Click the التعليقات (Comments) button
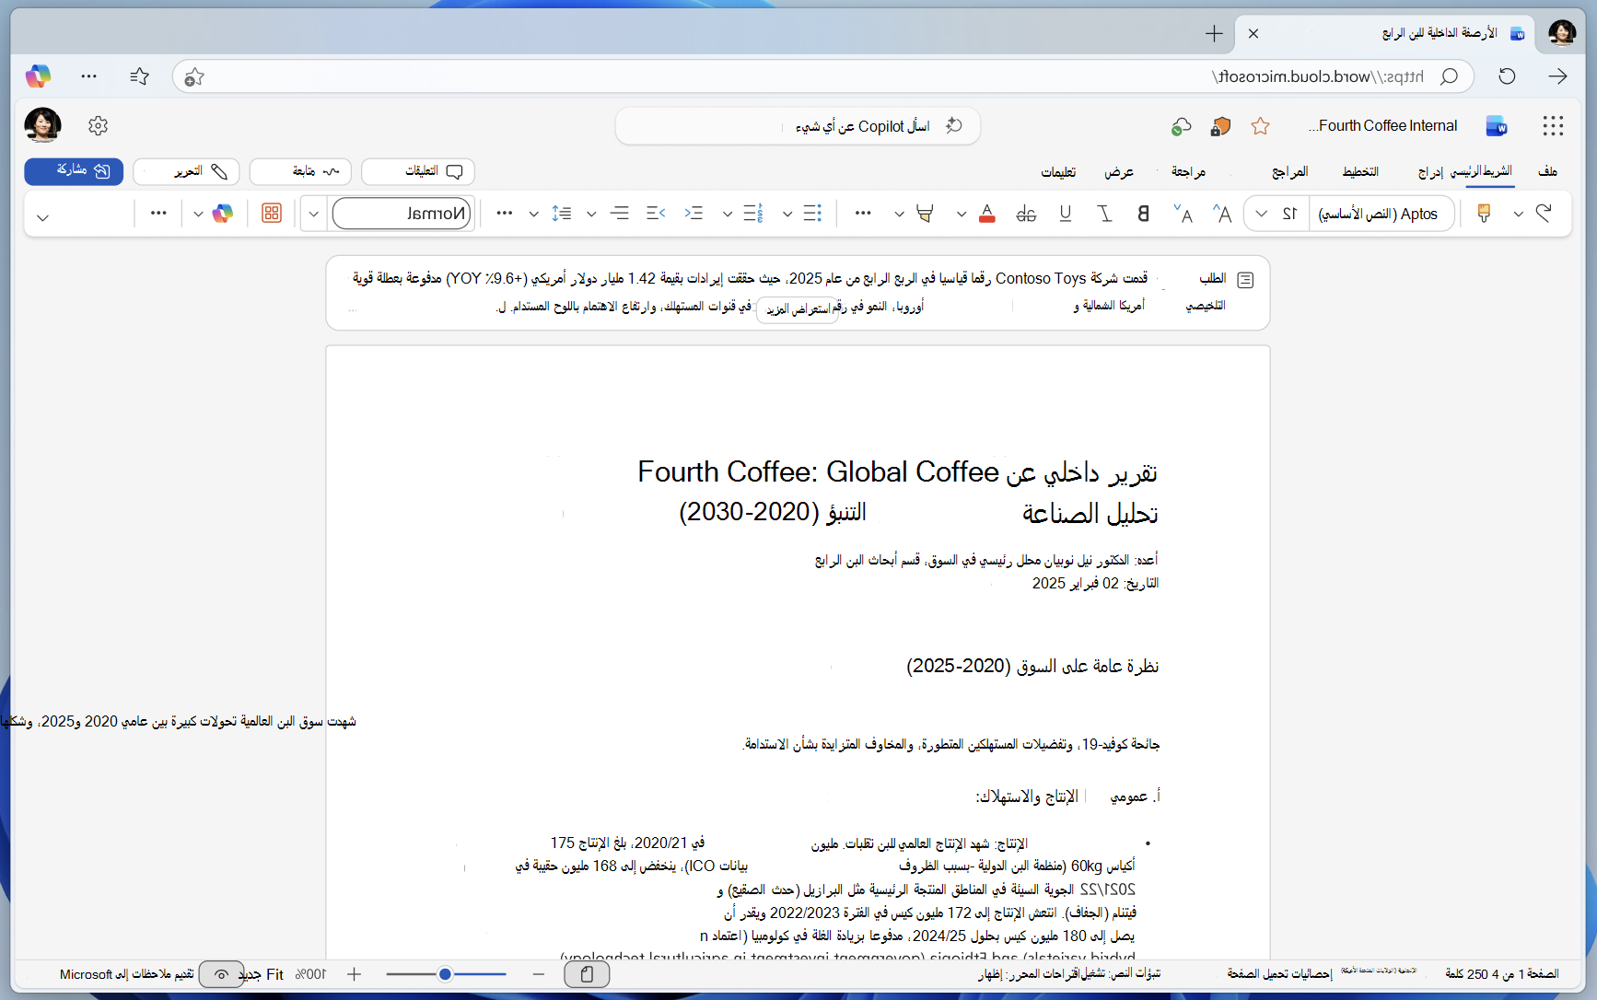 (x=418, y=171)
